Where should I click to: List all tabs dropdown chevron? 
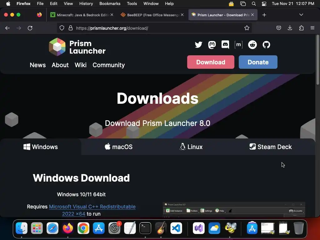tap(301, 15)
